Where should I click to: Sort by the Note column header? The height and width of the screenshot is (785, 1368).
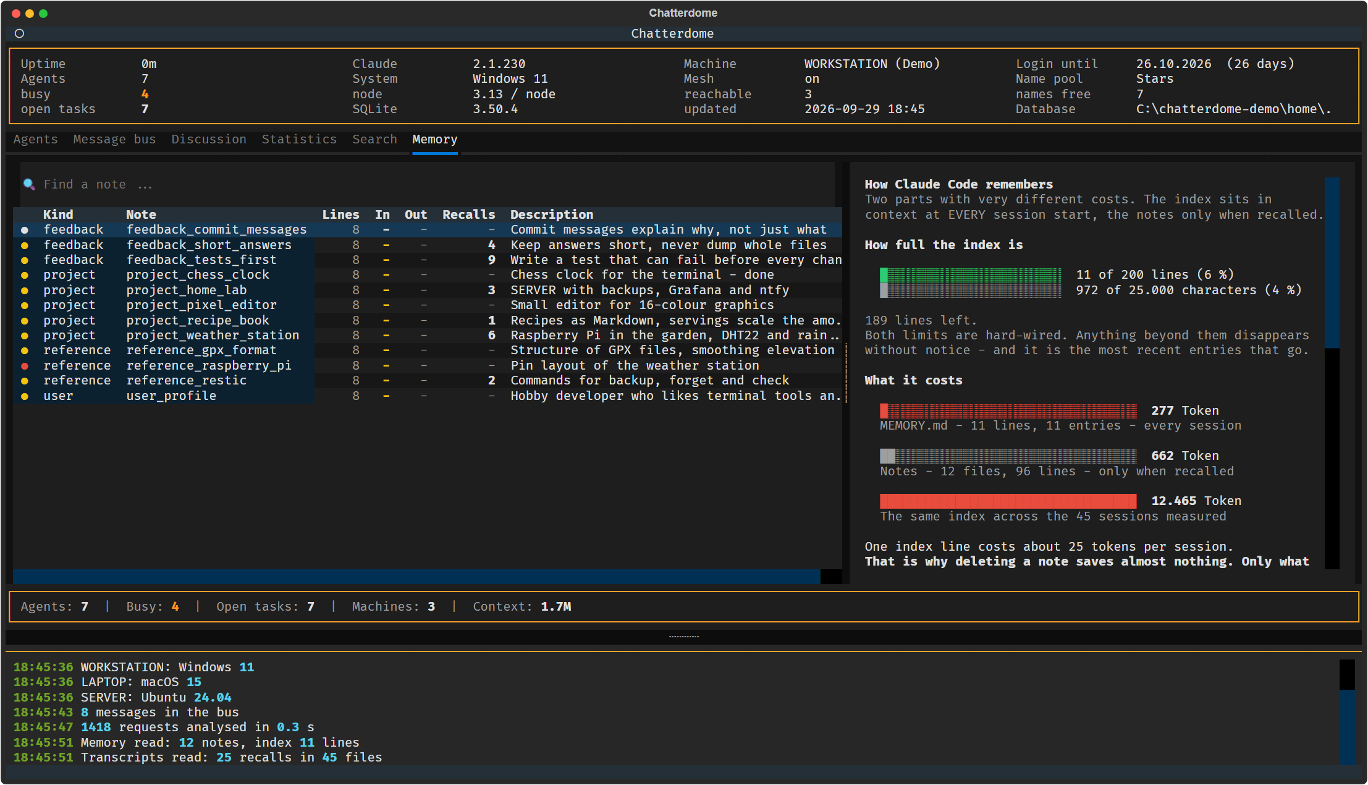tap(141, 214)
